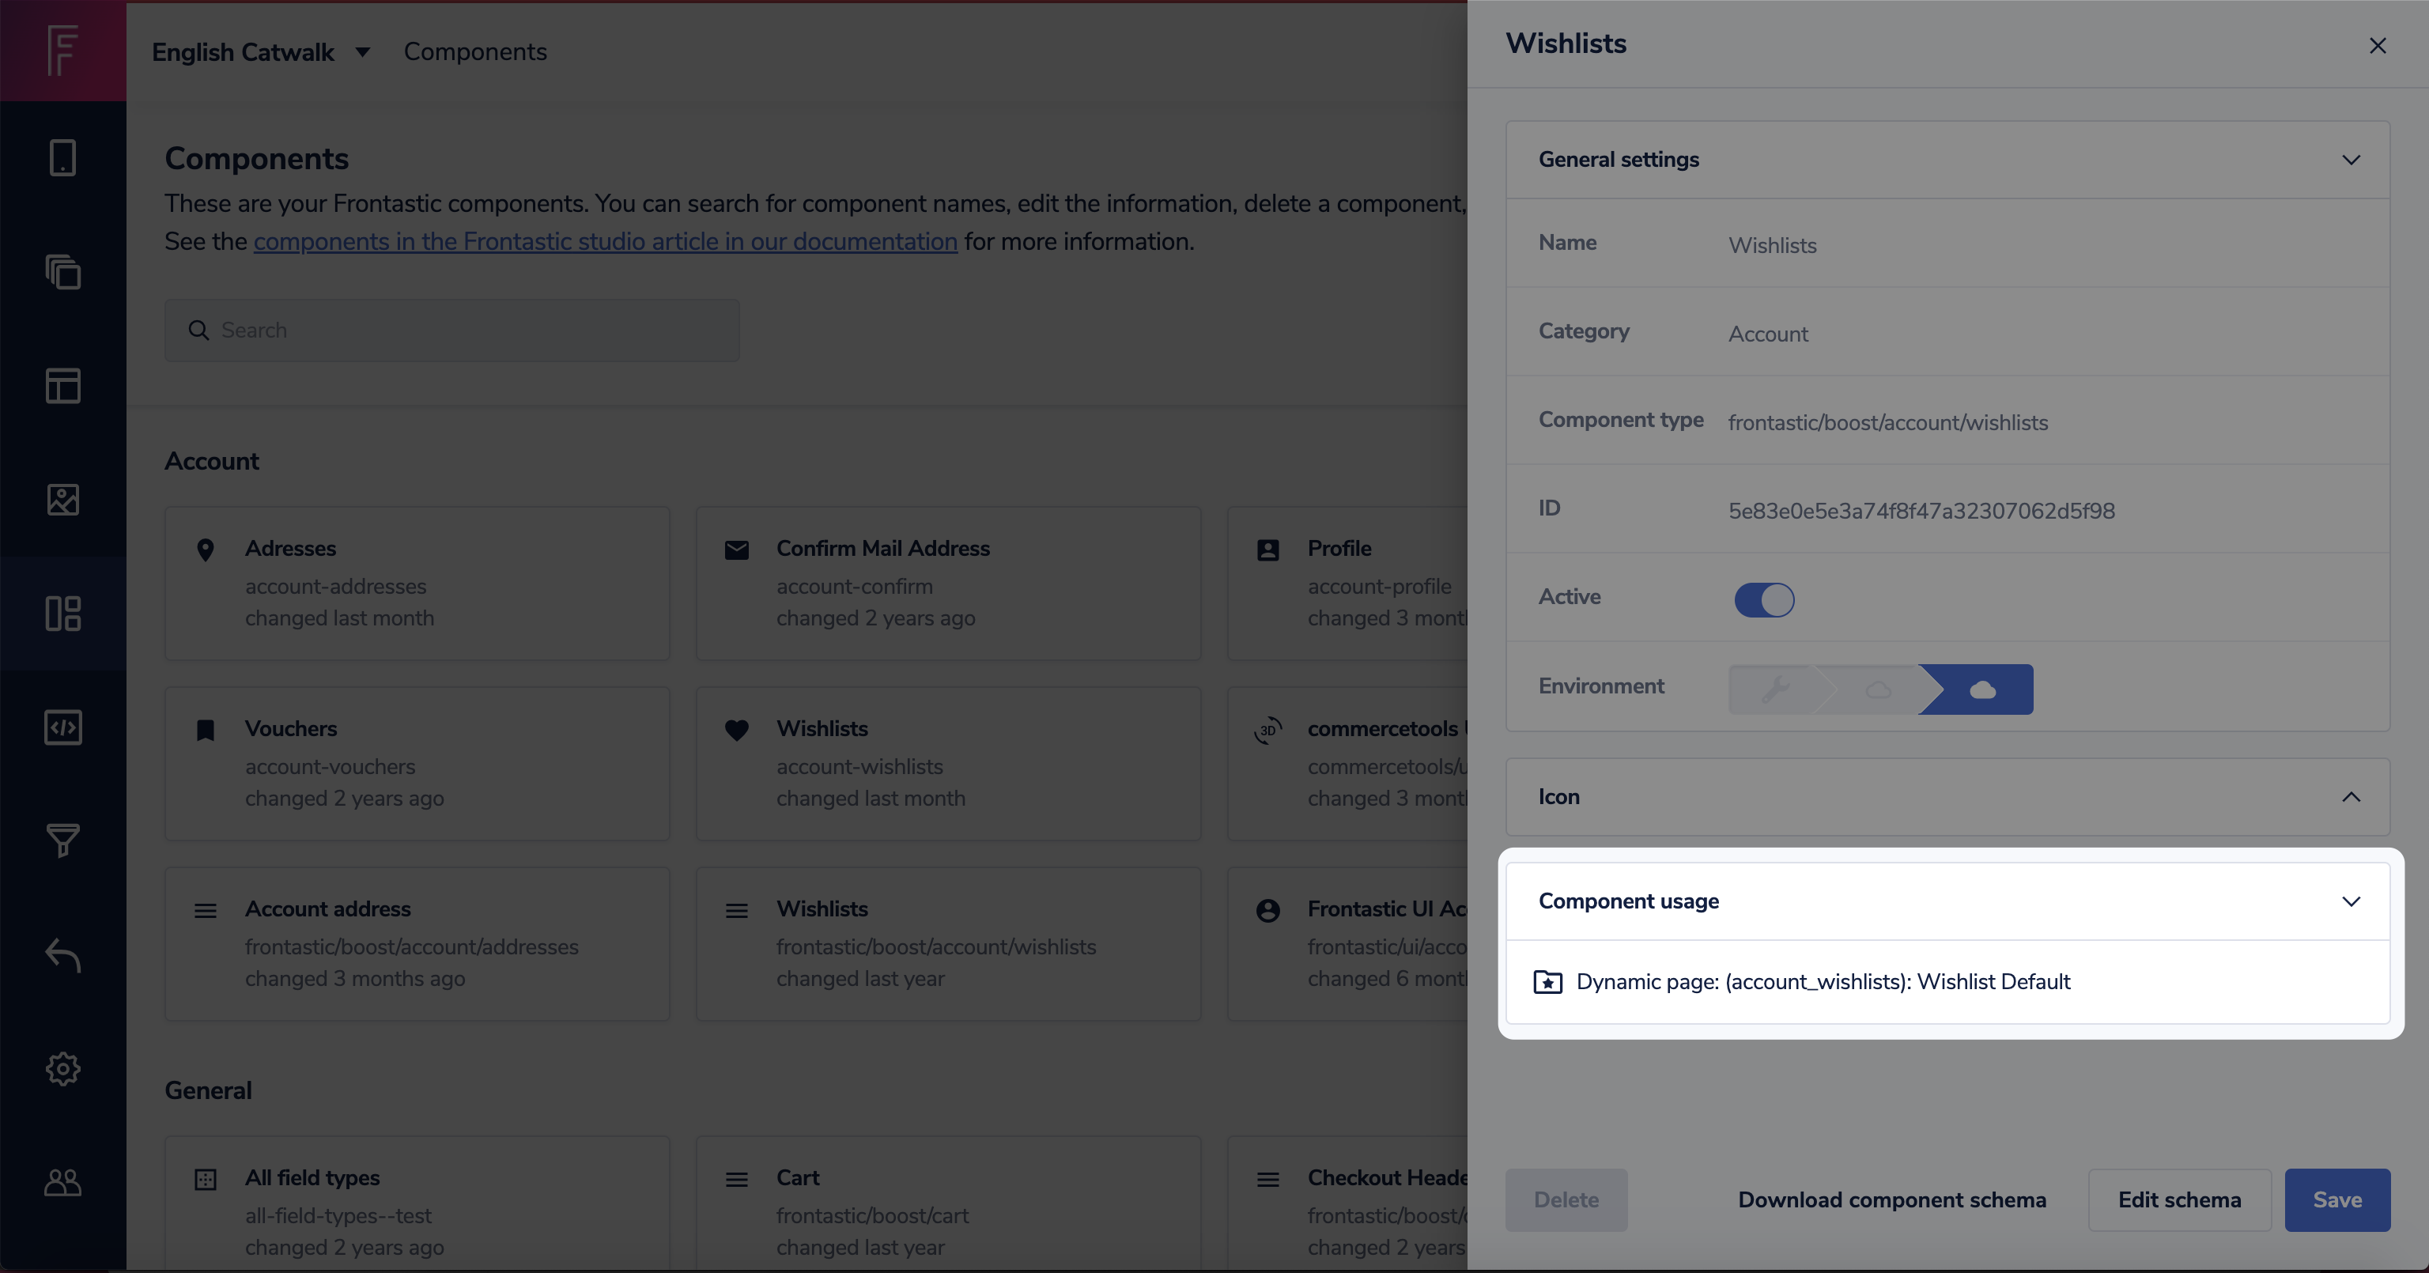
Task: Click the stacked pages icon in sidebar
Action: pos(62,273)
